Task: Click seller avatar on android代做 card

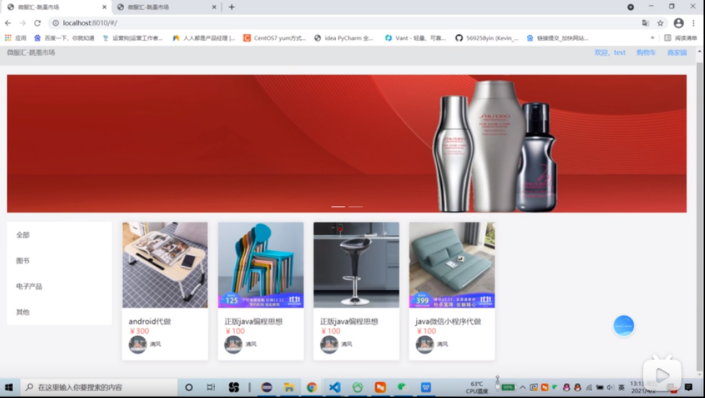Action: (x=137, y=345)
